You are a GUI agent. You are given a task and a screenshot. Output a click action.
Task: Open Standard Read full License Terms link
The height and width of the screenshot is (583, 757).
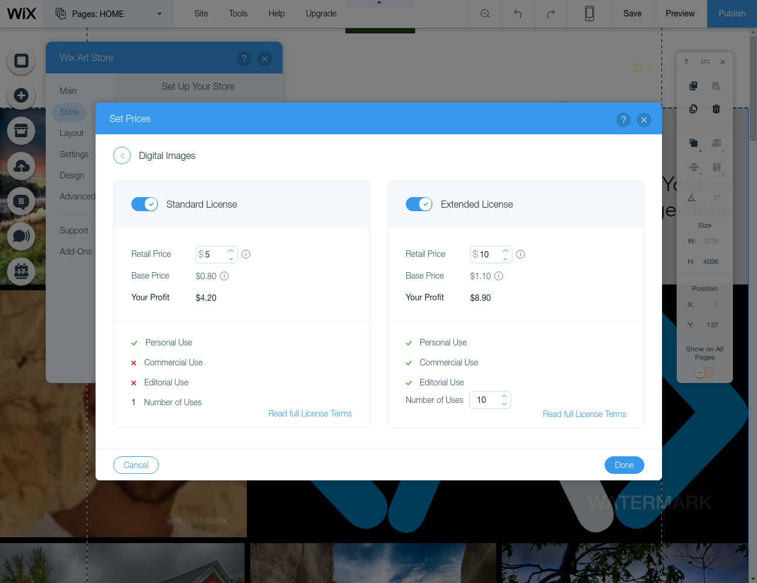(310, 413)
